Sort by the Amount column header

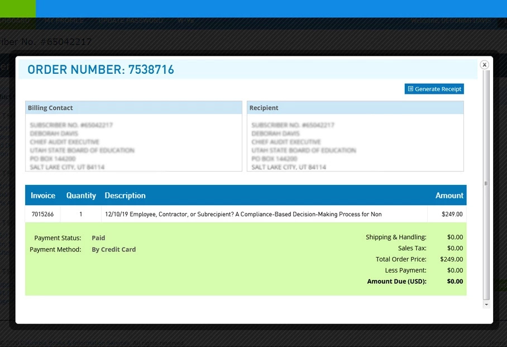(x=449, y=195)
